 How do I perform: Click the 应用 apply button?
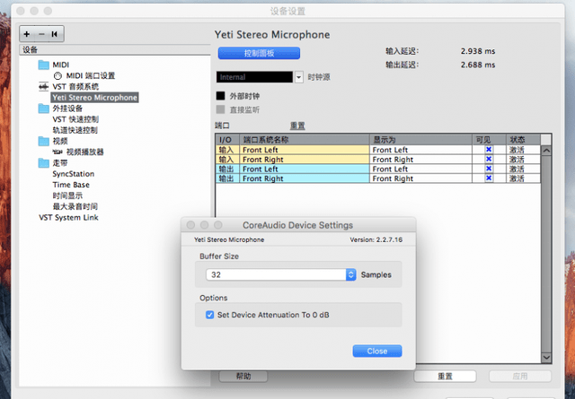pos(520,376)
